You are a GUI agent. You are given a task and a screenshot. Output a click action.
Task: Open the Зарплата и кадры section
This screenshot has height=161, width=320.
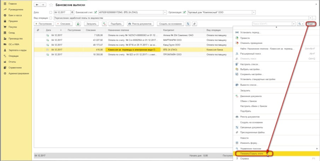pos(17,50)
